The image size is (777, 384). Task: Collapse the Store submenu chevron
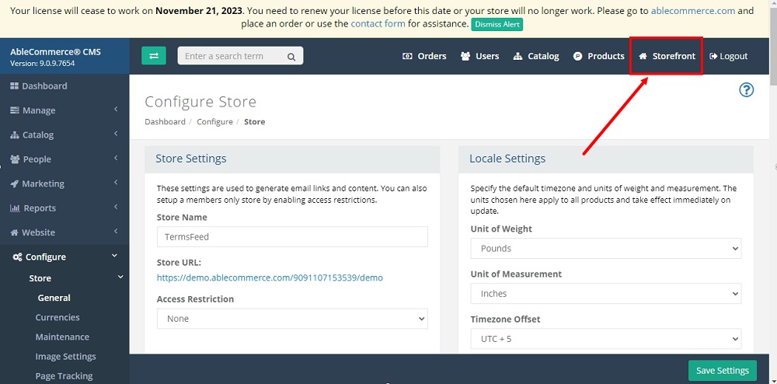[x=120, y=278]
